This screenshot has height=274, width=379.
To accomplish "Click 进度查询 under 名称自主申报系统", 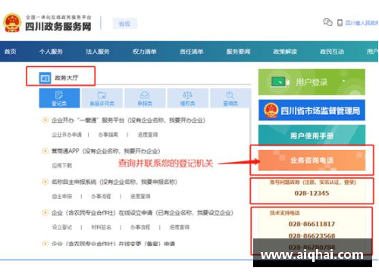I will pyautogui.click(x=140, y=196).
